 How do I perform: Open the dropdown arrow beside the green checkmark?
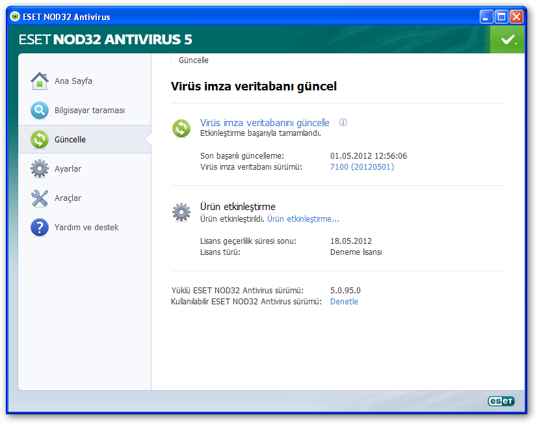[516, 44]
